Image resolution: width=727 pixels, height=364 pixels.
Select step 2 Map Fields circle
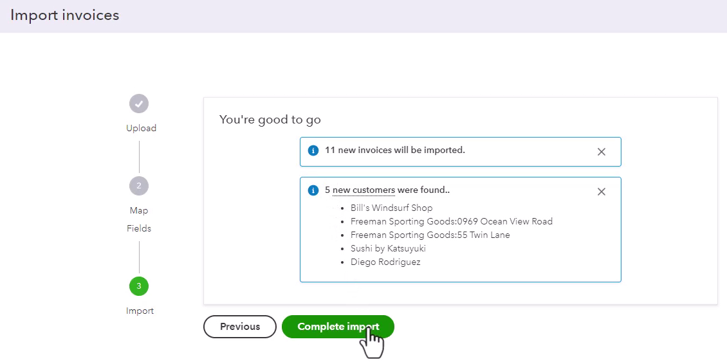tap(139, 186)
